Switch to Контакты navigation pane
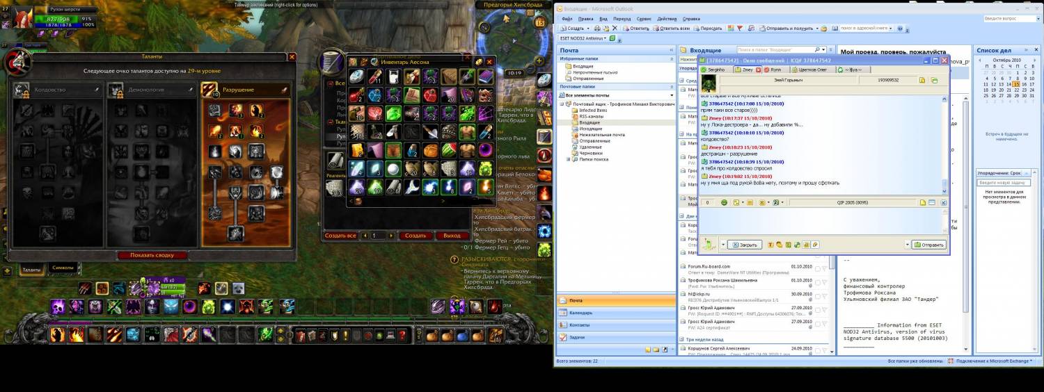This screenshot has width=1044, height=392. click(616, 325)
